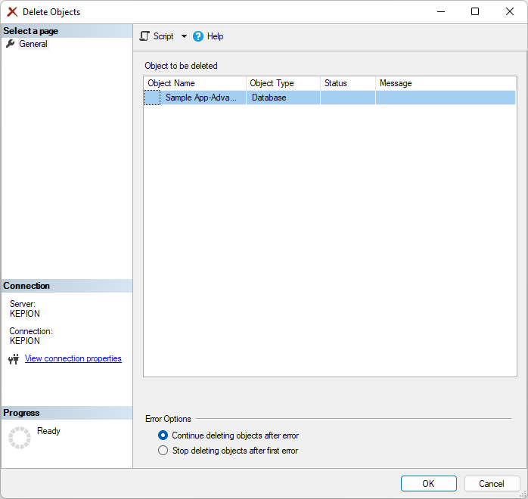528x499 pixels.
Task: Sort by Object Name column header
Action: (x=194, y=83)
